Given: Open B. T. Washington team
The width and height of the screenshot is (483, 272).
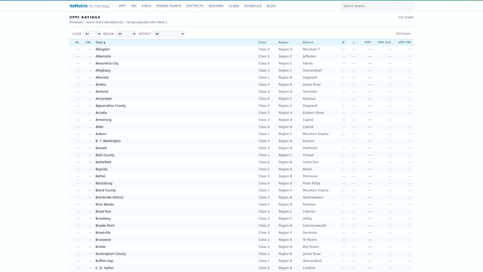Looking at the screenshot, I should [x=108, y=141].
